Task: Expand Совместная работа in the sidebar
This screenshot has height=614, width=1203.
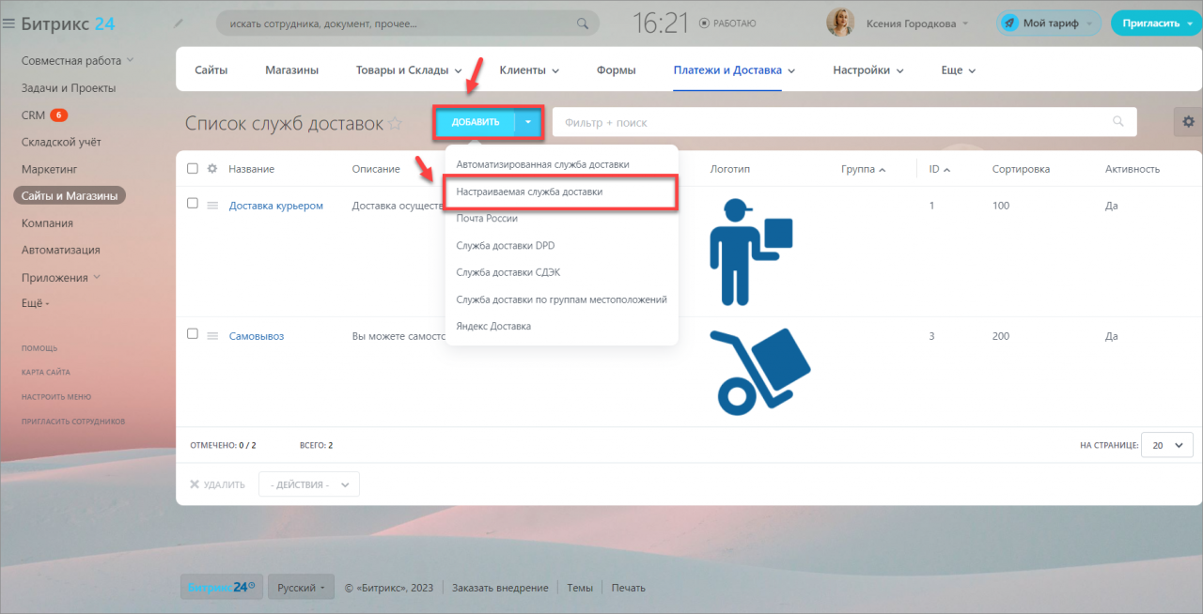Action: [x=130, y=60]
